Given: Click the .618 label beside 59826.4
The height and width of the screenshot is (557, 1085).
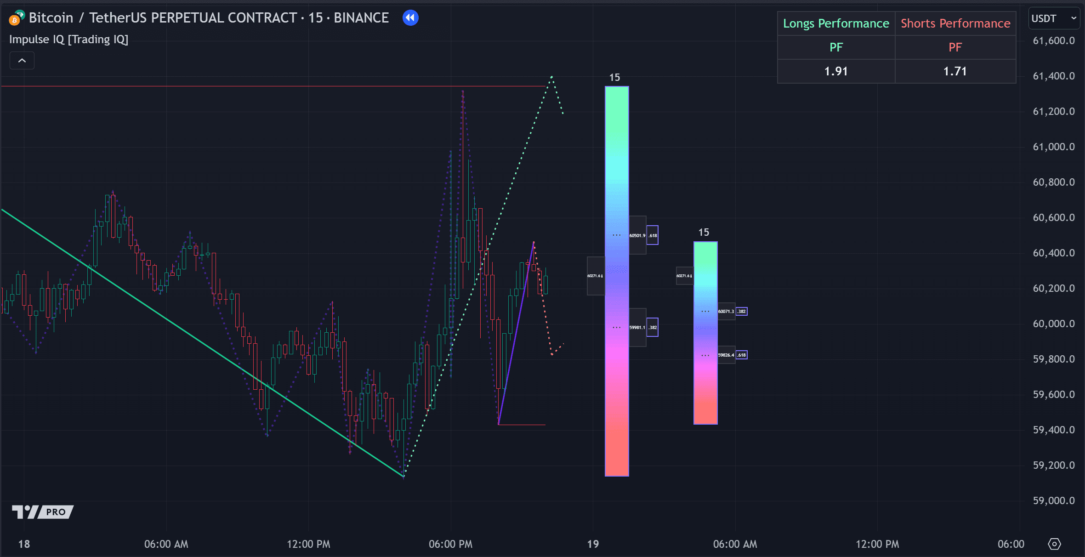Looking at the screenshot, I should (x=741, y=355).
